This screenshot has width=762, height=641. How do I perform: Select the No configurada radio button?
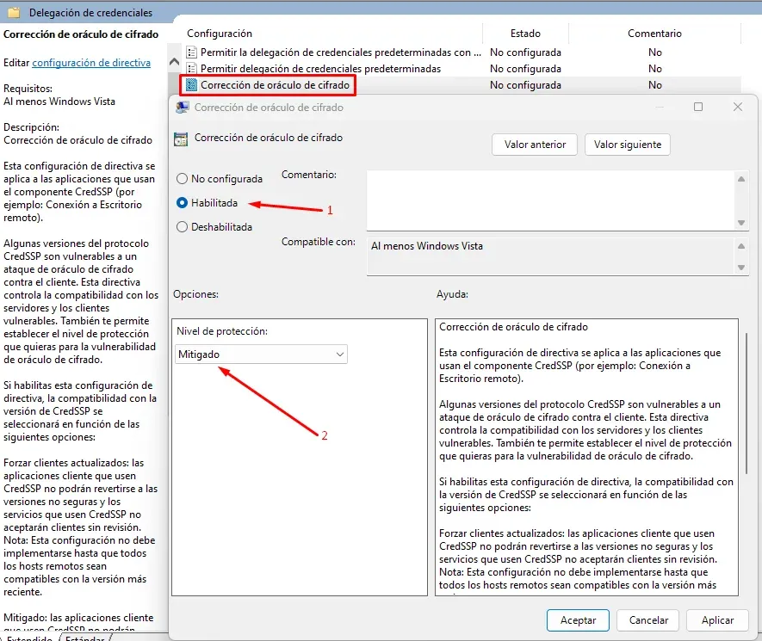click(182, 179)
